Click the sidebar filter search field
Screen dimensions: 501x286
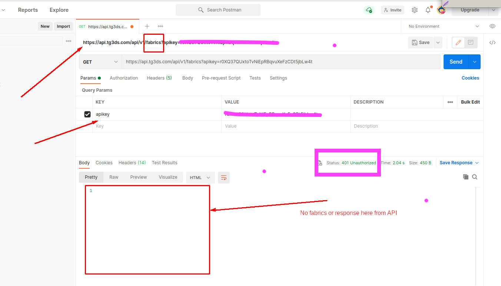pos(31,41)
